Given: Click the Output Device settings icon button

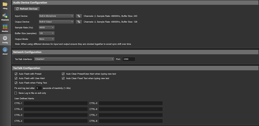Looking at the screenshot, I should (x=79, y=22).
